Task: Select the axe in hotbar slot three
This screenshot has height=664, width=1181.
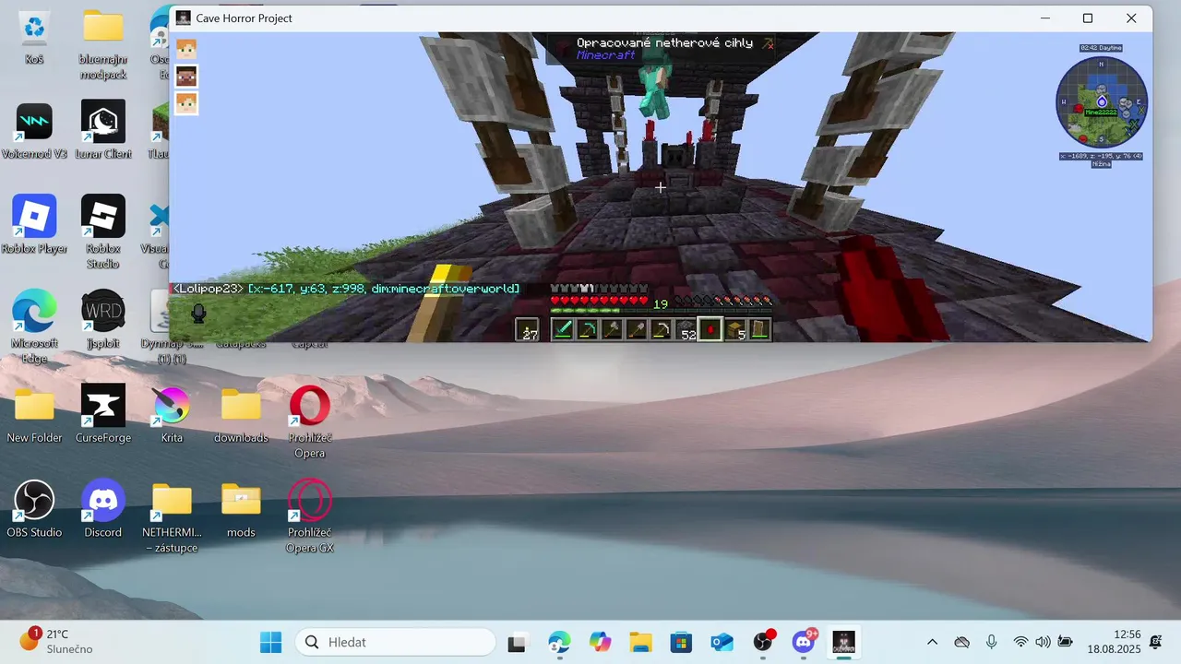Action: point(612,329)
